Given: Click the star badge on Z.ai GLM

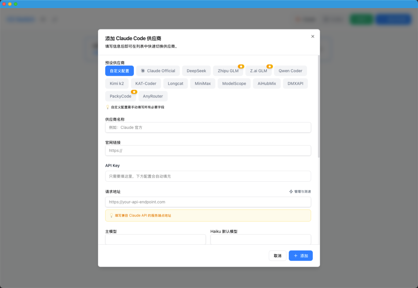Looking at the screenshot, I should tap(269, 66).
